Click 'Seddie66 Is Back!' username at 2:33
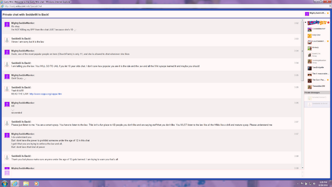Viewport: 332px width, 187px height. click(21, 38)
